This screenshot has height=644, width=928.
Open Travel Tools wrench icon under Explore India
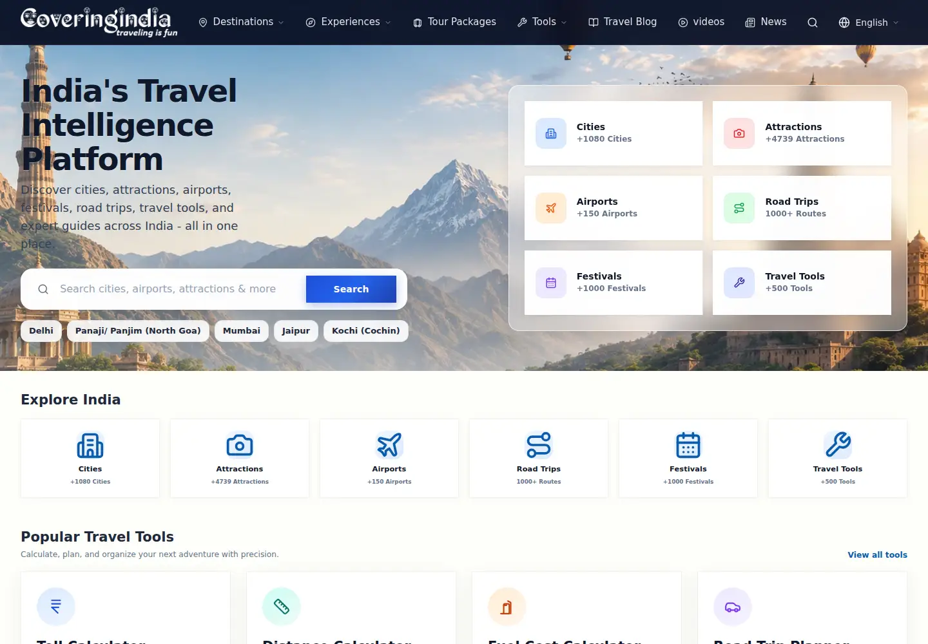click(838, 445)
